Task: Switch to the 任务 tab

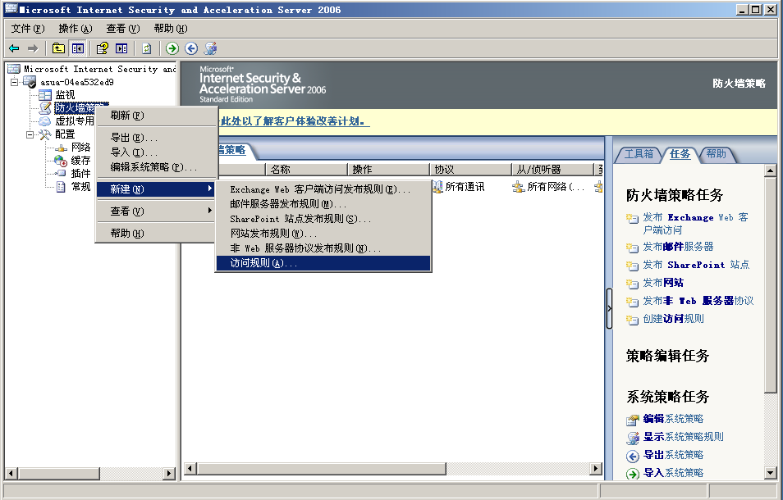Action: pyautogui.click(x=680, y=154)
